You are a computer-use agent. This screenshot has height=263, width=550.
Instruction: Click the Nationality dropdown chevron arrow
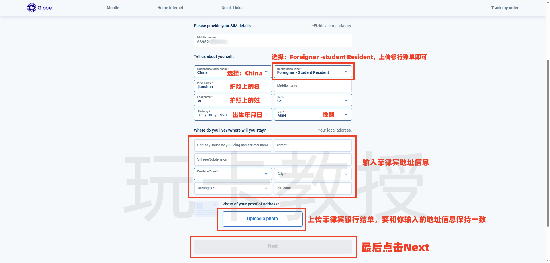coord(266,72)
